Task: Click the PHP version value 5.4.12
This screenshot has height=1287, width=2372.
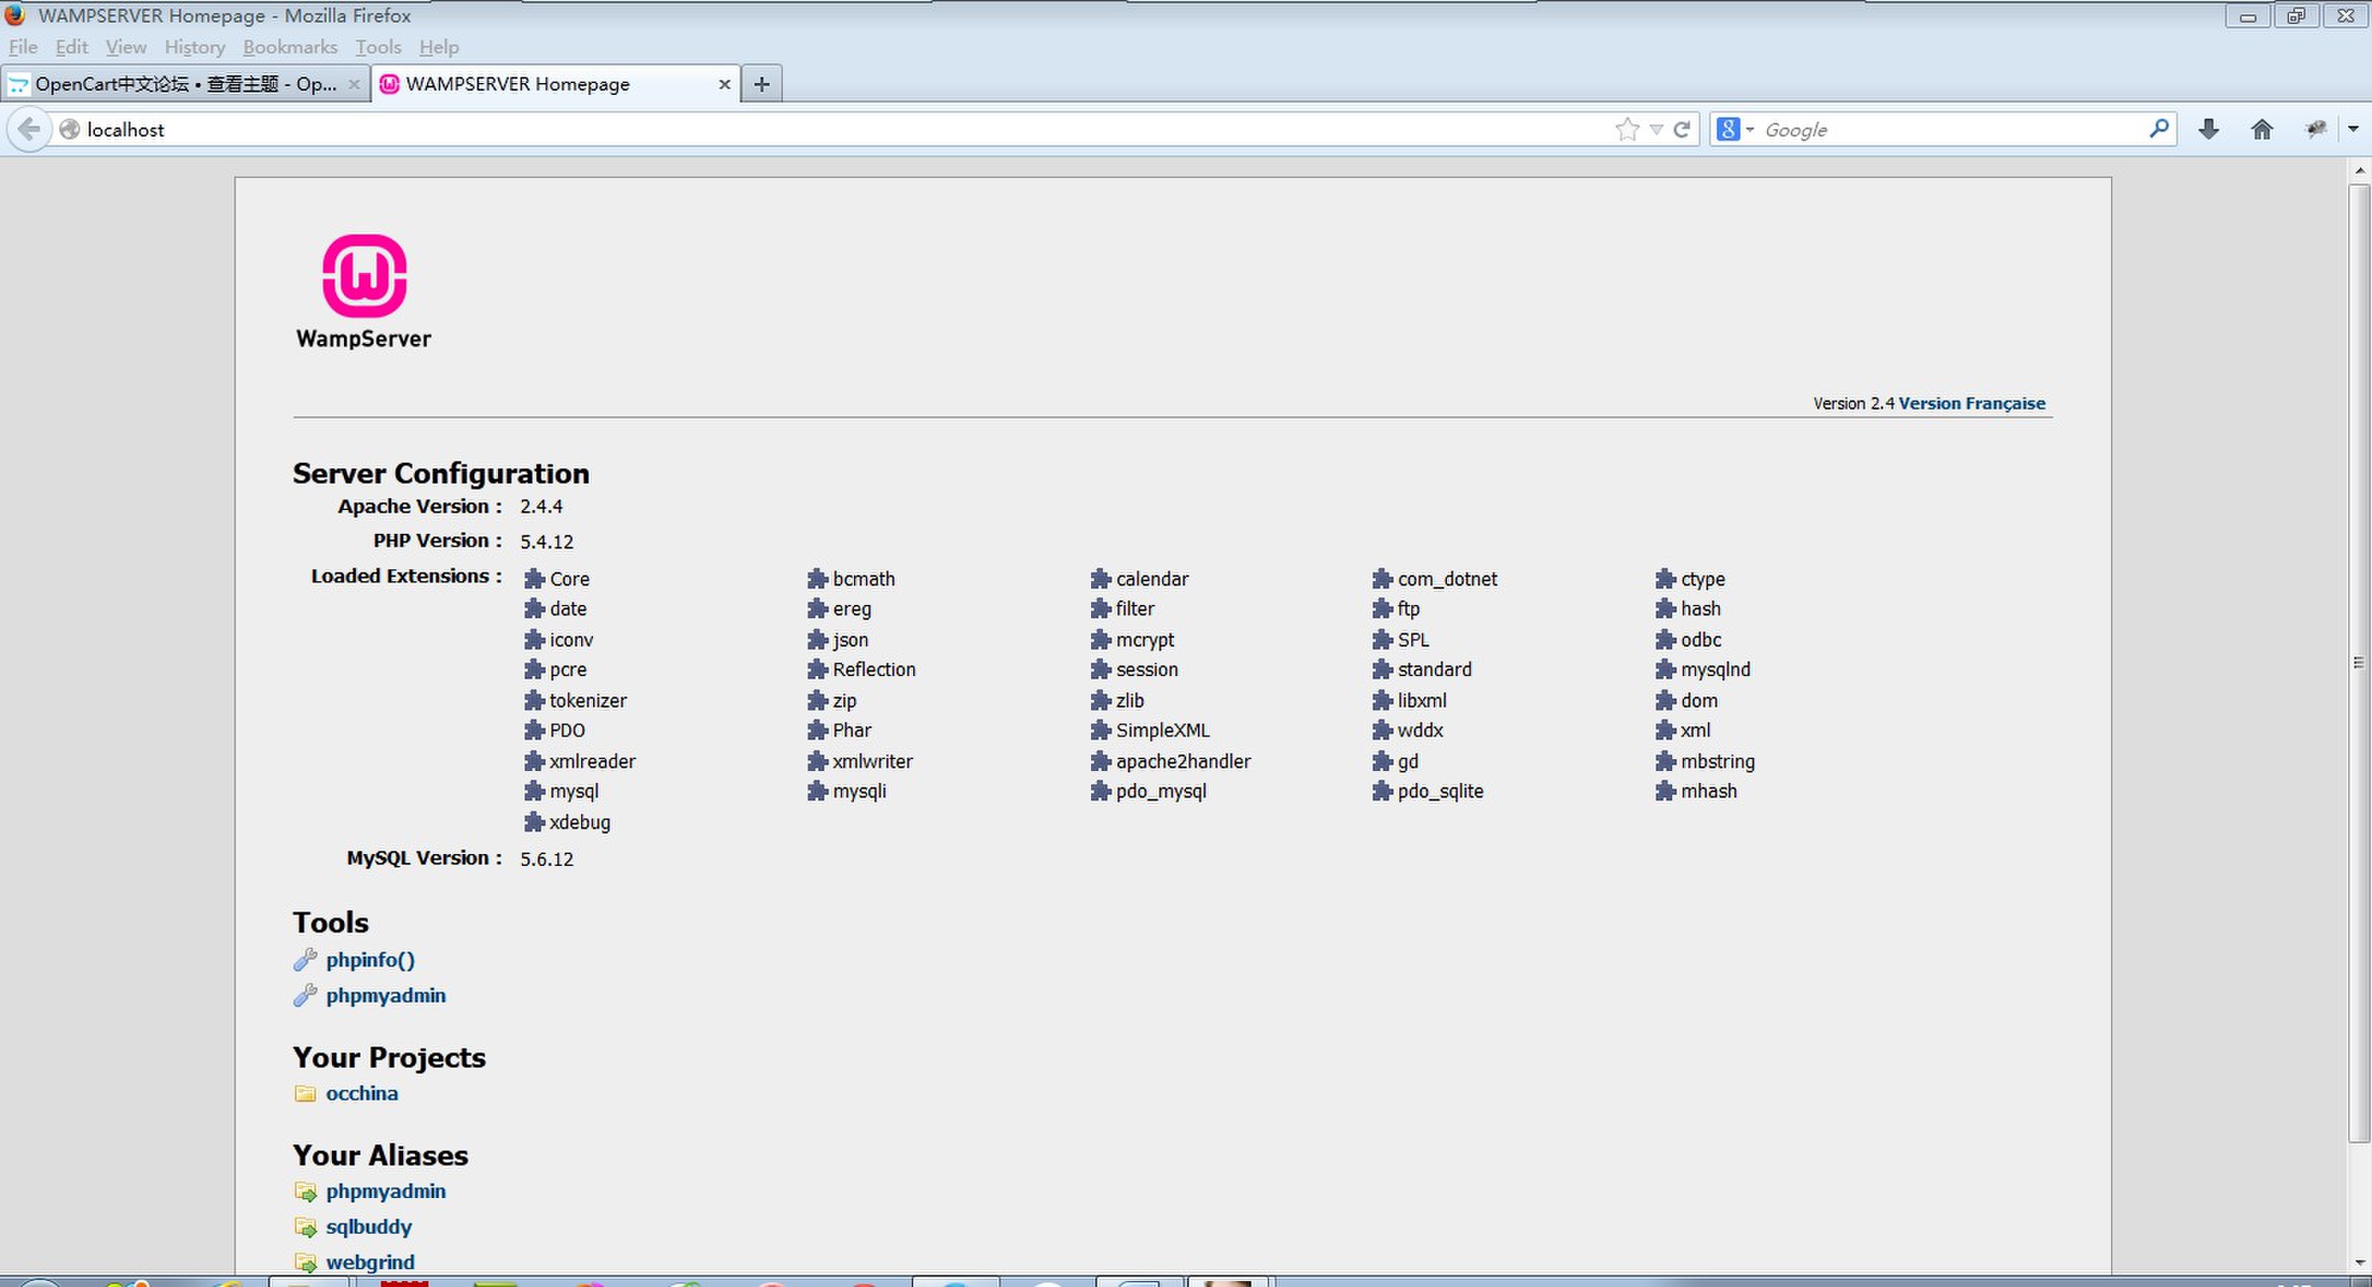Action: point(547,542)
